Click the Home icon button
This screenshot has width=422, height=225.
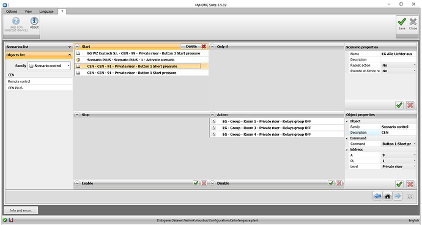388,196
